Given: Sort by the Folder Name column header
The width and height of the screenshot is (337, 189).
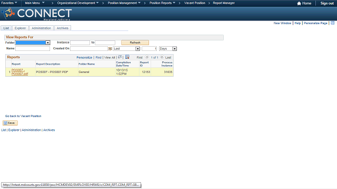Looking at the screenshot, I should [x=86, y=64].
